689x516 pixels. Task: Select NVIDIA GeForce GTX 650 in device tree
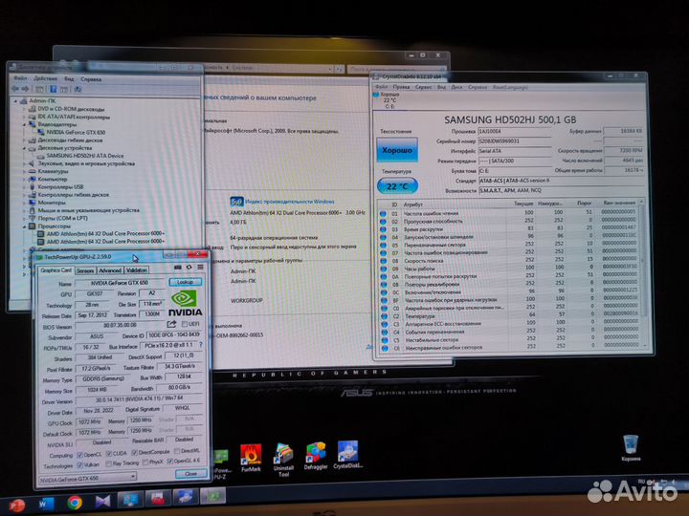tap(76, 132)
